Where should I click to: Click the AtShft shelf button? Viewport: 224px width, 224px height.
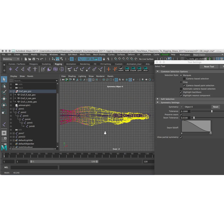coord(121,69)
